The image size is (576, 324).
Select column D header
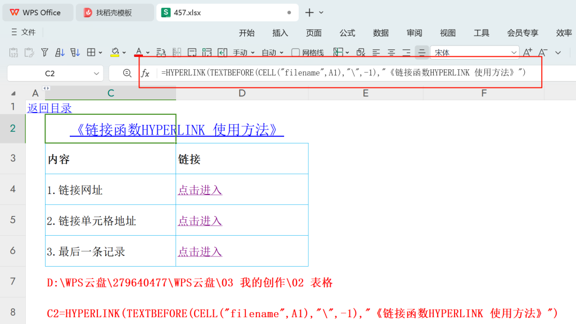click(242, 93)
